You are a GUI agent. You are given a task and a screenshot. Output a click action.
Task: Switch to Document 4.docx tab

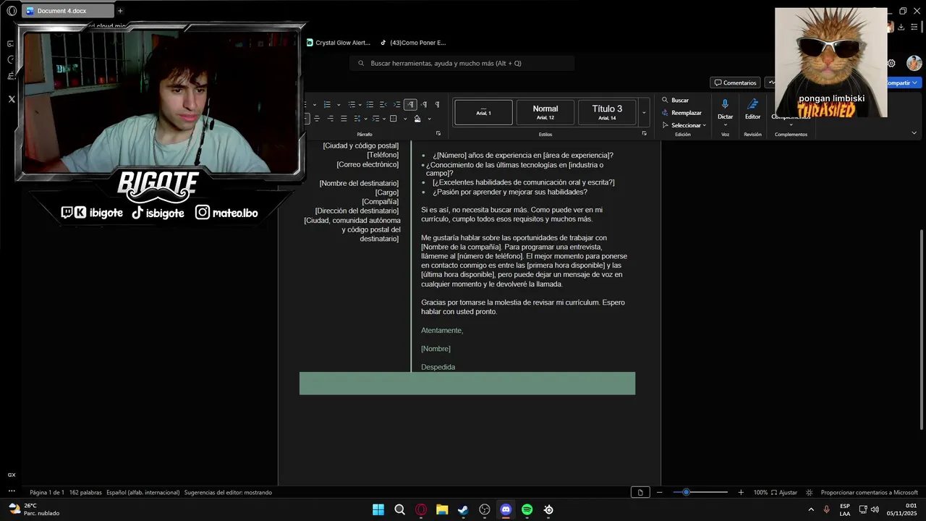pyautogui.click(x=69, y=11)
